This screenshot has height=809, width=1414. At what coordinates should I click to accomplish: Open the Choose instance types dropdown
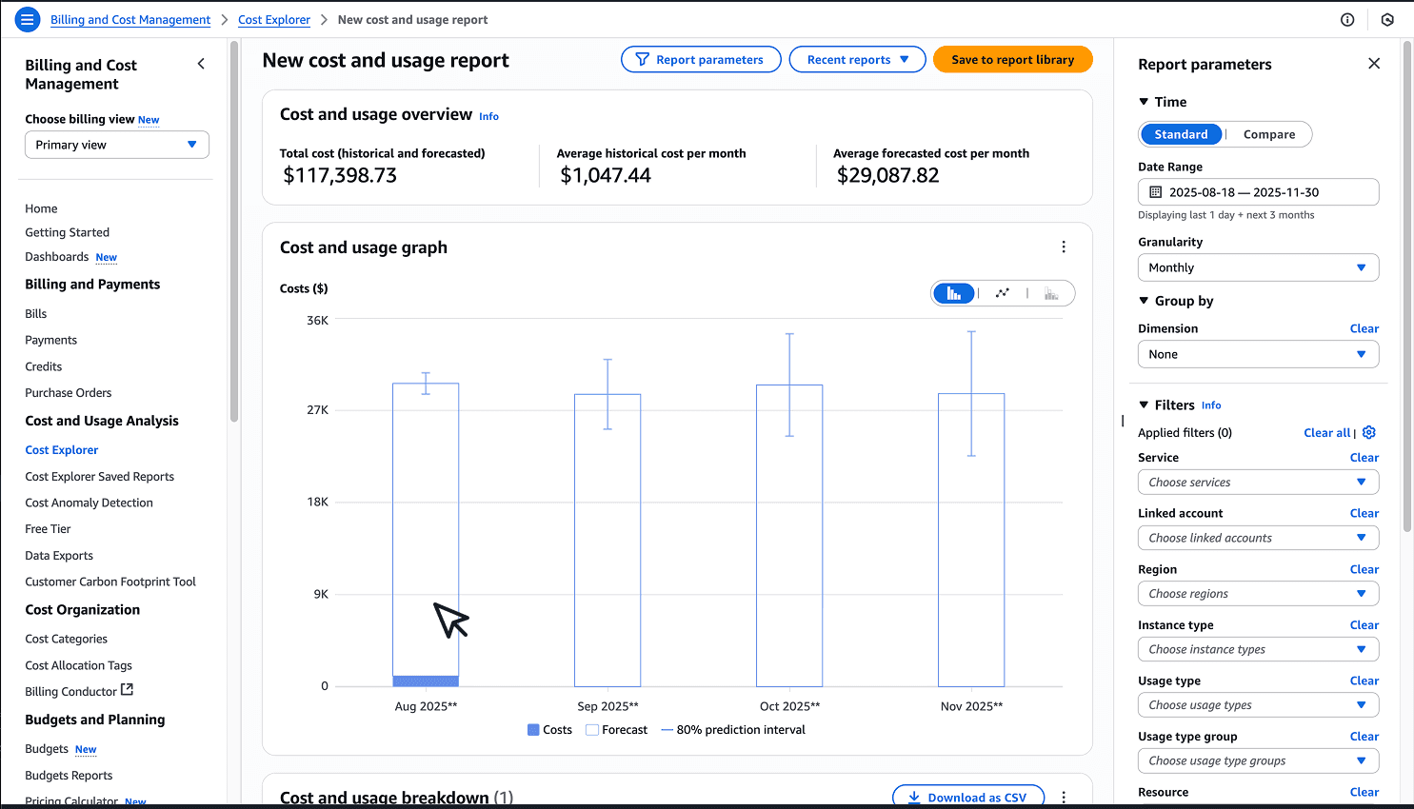pos(1258,649)
